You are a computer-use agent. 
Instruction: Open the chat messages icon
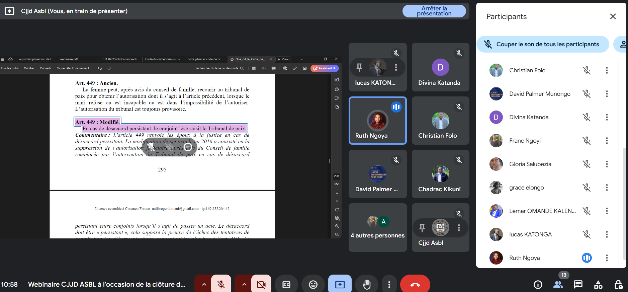coord(578,285)
